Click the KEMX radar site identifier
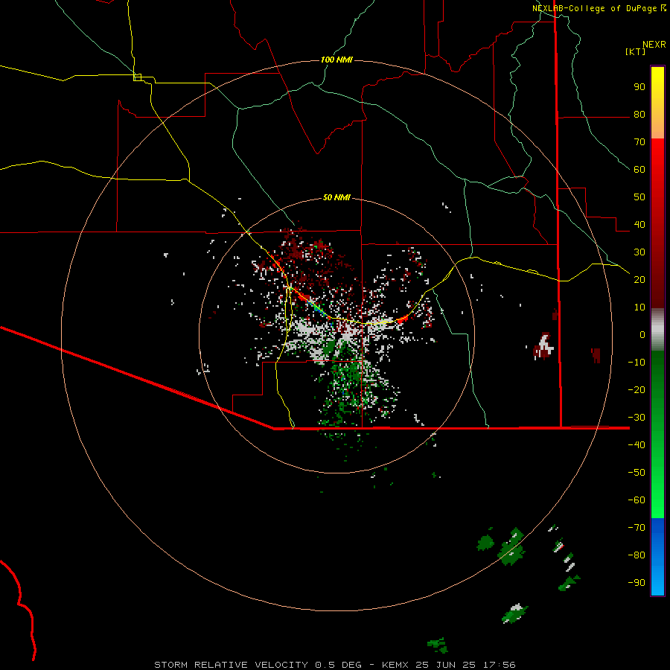This screenshot has width=670, height=670. [395, 665]
